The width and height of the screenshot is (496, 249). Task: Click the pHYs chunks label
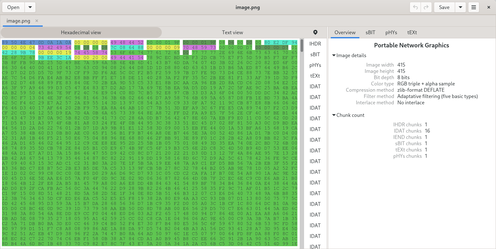407,156
